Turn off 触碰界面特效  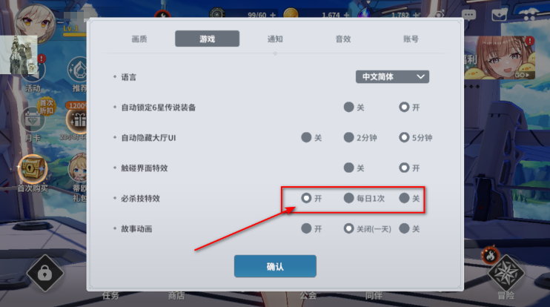pyautogui.click(x=354, y=168)
